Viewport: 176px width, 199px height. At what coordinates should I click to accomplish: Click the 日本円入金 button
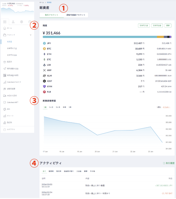[144, 26]
